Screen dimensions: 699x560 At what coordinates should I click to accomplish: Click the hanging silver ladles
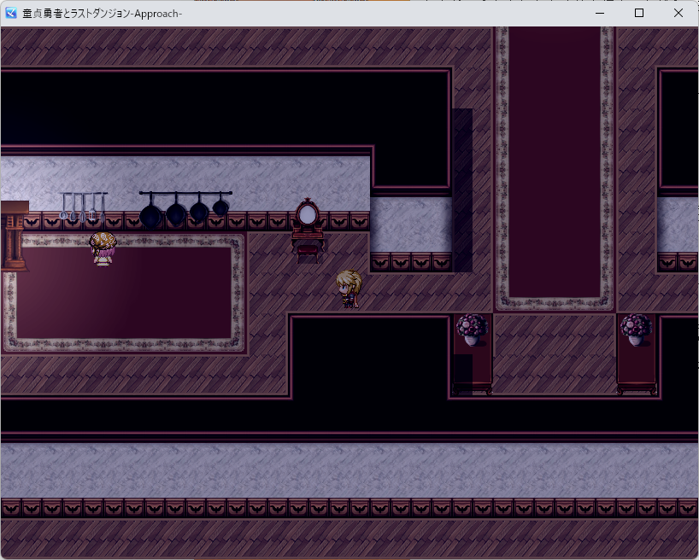pos(83,206)
